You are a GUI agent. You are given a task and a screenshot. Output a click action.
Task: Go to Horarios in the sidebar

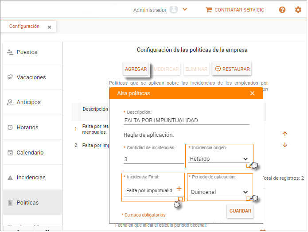tap(27, 128)
